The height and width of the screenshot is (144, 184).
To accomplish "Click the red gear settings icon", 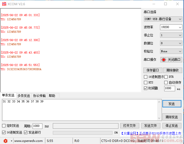I will tap(5, 141).
